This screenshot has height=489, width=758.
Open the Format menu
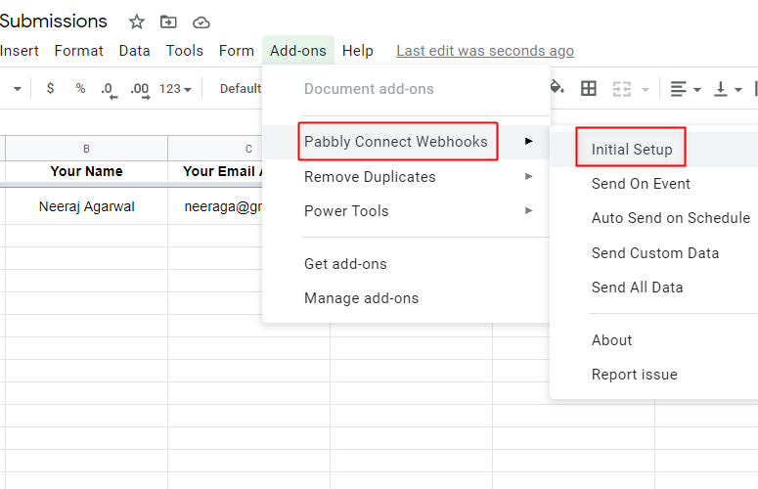(79, 51)
